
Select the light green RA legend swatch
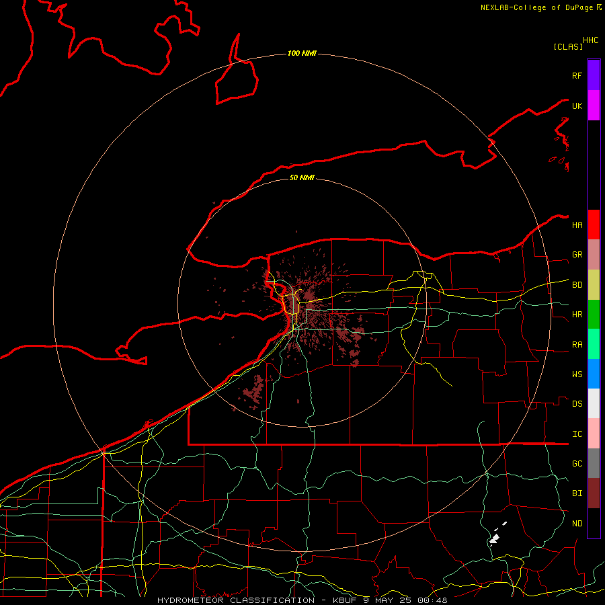coord(594,344)
